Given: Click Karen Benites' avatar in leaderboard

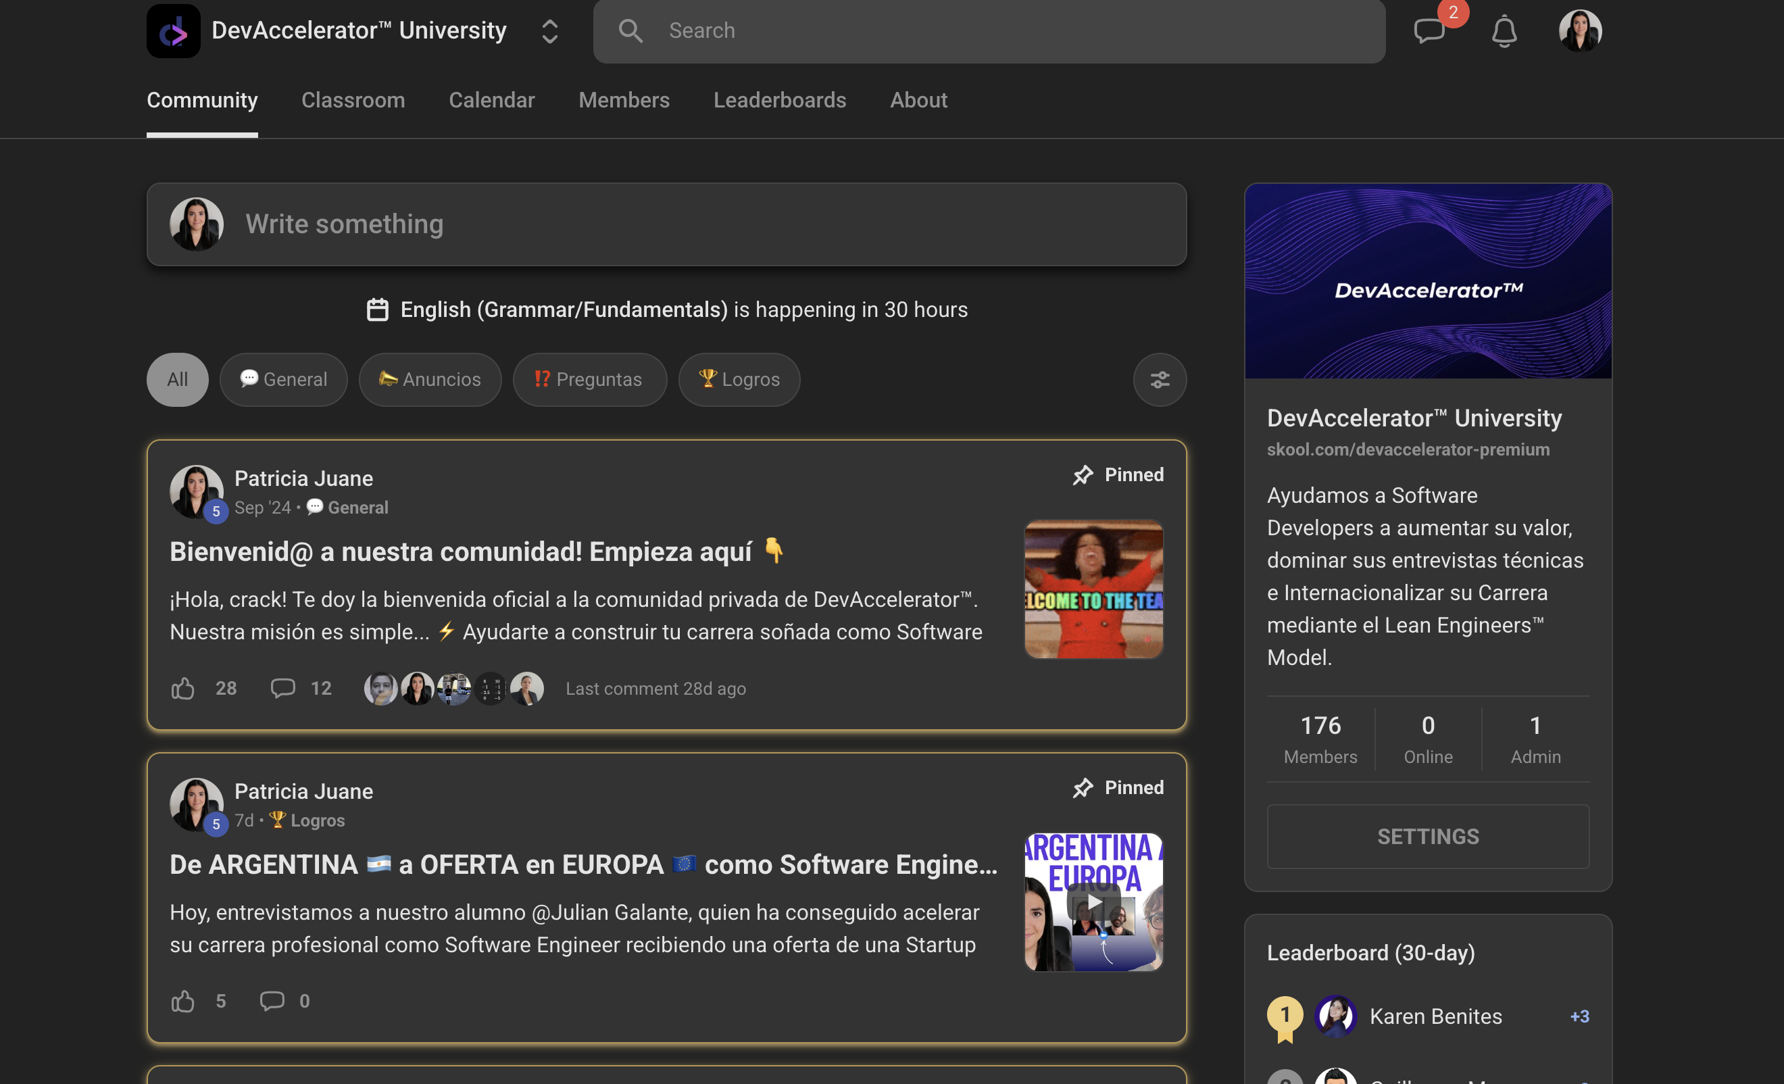Looking at the screenshot, I should point(1335,1016).
